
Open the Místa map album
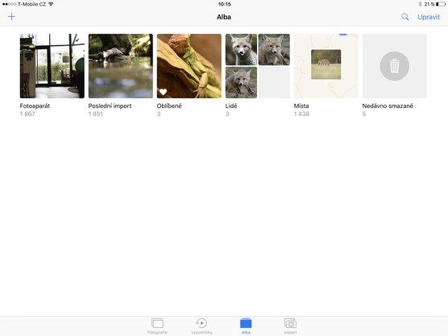(326, 66)
